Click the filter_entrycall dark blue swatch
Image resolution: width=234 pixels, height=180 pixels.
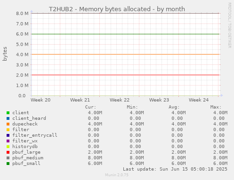coord(8,135)
